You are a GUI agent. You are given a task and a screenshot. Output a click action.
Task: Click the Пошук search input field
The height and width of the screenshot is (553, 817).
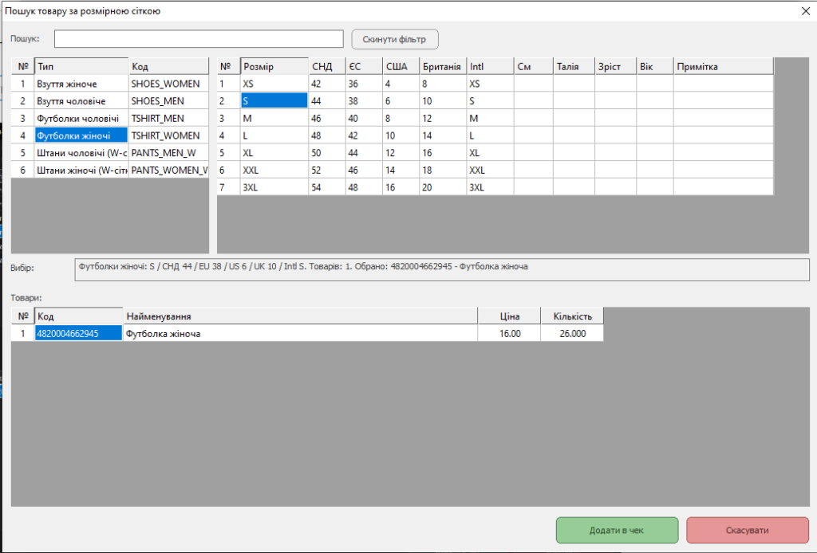(199, 39)
